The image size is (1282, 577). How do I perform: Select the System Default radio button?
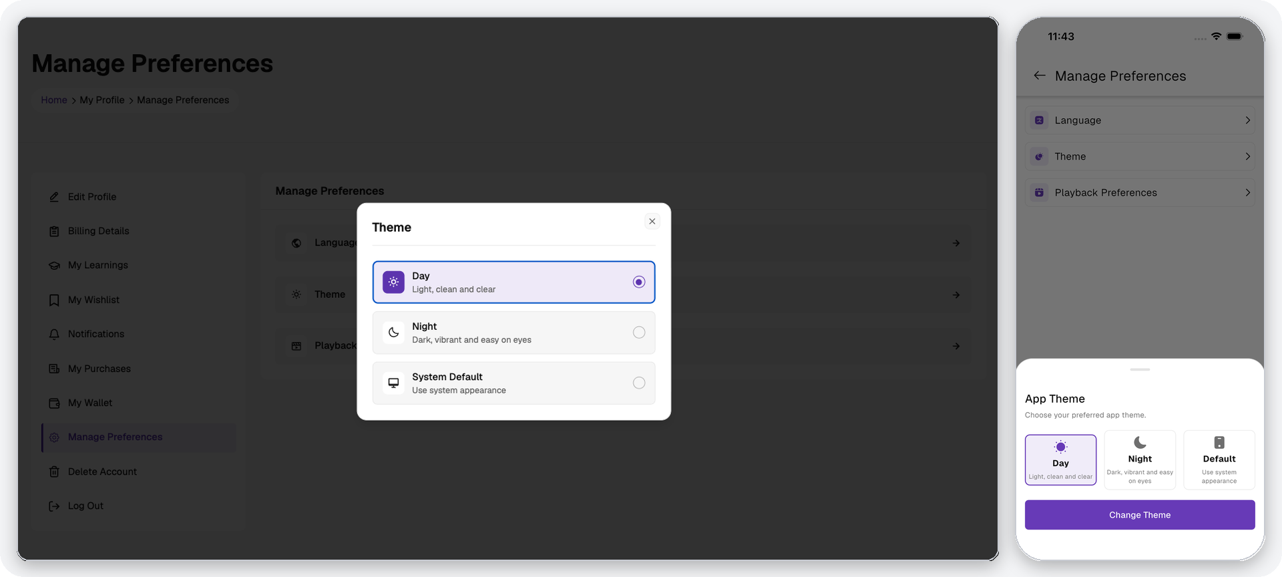point(639,383)
